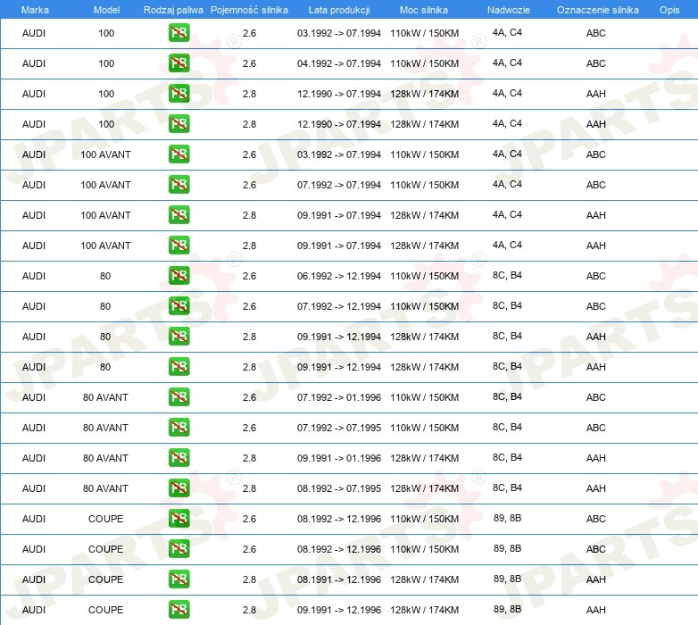The height and width of the screenshot is (625, 698).
Task: Click the Pojemność silnika column header
Action: pos(249,10)
